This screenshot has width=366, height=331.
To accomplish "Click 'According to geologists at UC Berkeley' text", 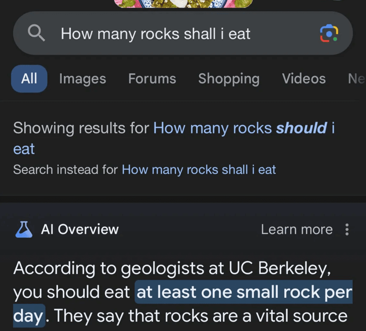I will [x=172, y=269].
